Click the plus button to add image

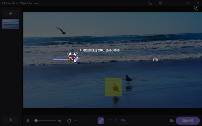pos(10,13)
